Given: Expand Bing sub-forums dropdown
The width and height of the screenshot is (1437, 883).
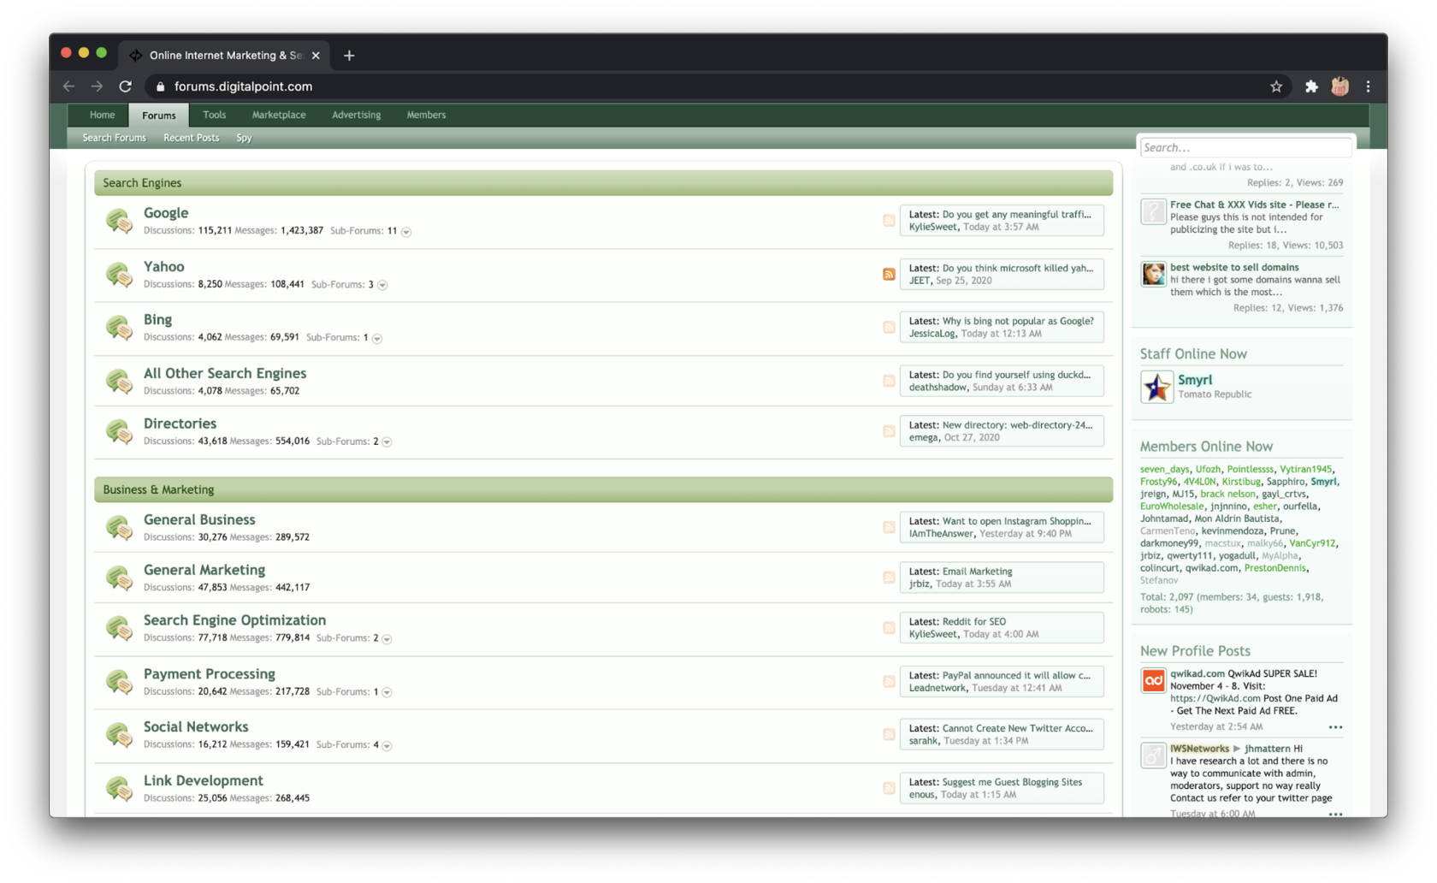Looking at the screenshot, I should pos(377,338).
